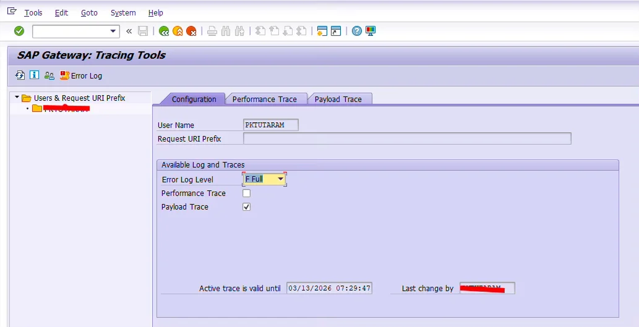Click the two-users icon in application toolbar
Screen dimensions: 639x327
point(49,75)
